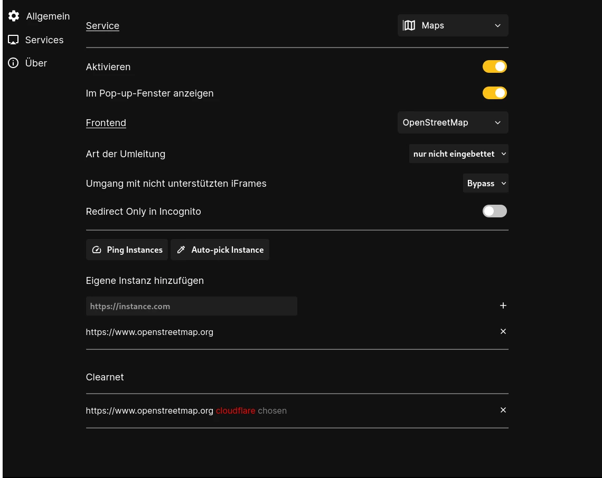The image size is (602, 478).
Task: Click the map icon in the Service selector
Action: (x=410, y=25)
